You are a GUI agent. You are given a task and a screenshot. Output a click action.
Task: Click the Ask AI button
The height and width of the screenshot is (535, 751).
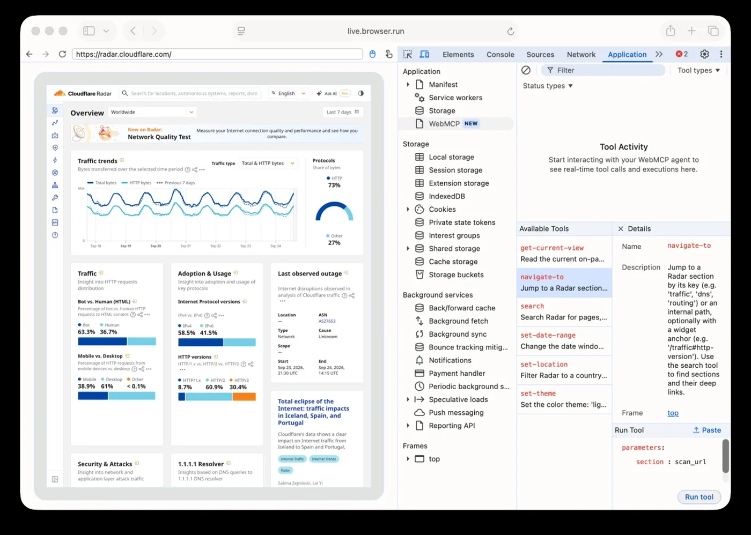333,93
